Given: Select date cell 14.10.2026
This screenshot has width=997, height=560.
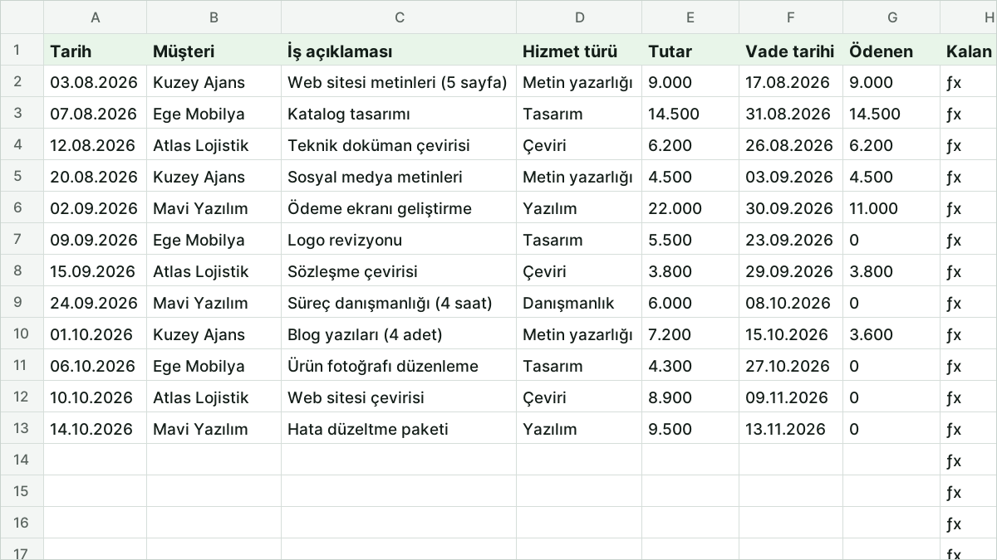Looking at the screenshot, I should [x=96, y=429].
